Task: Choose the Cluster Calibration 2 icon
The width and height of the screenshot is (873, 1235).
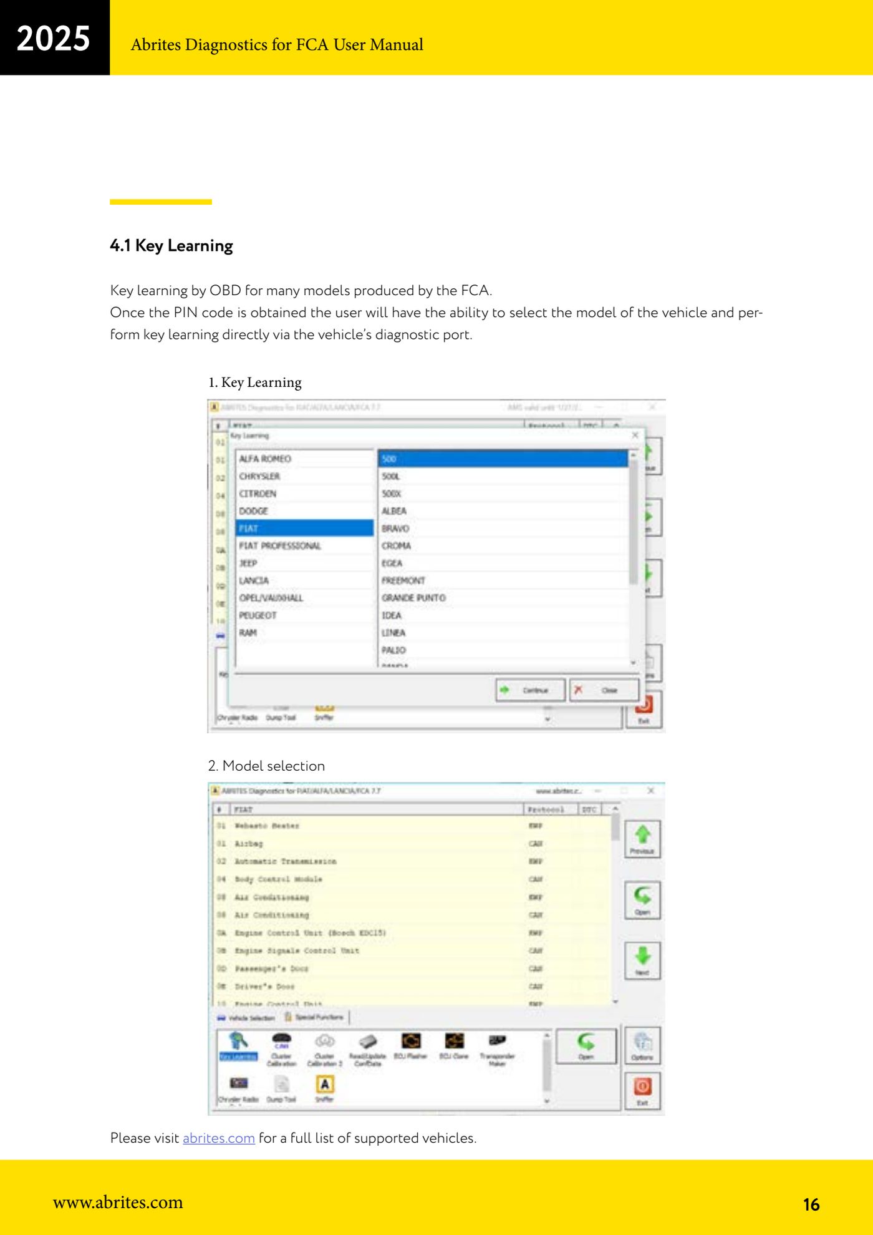Action: (325, 1050)
